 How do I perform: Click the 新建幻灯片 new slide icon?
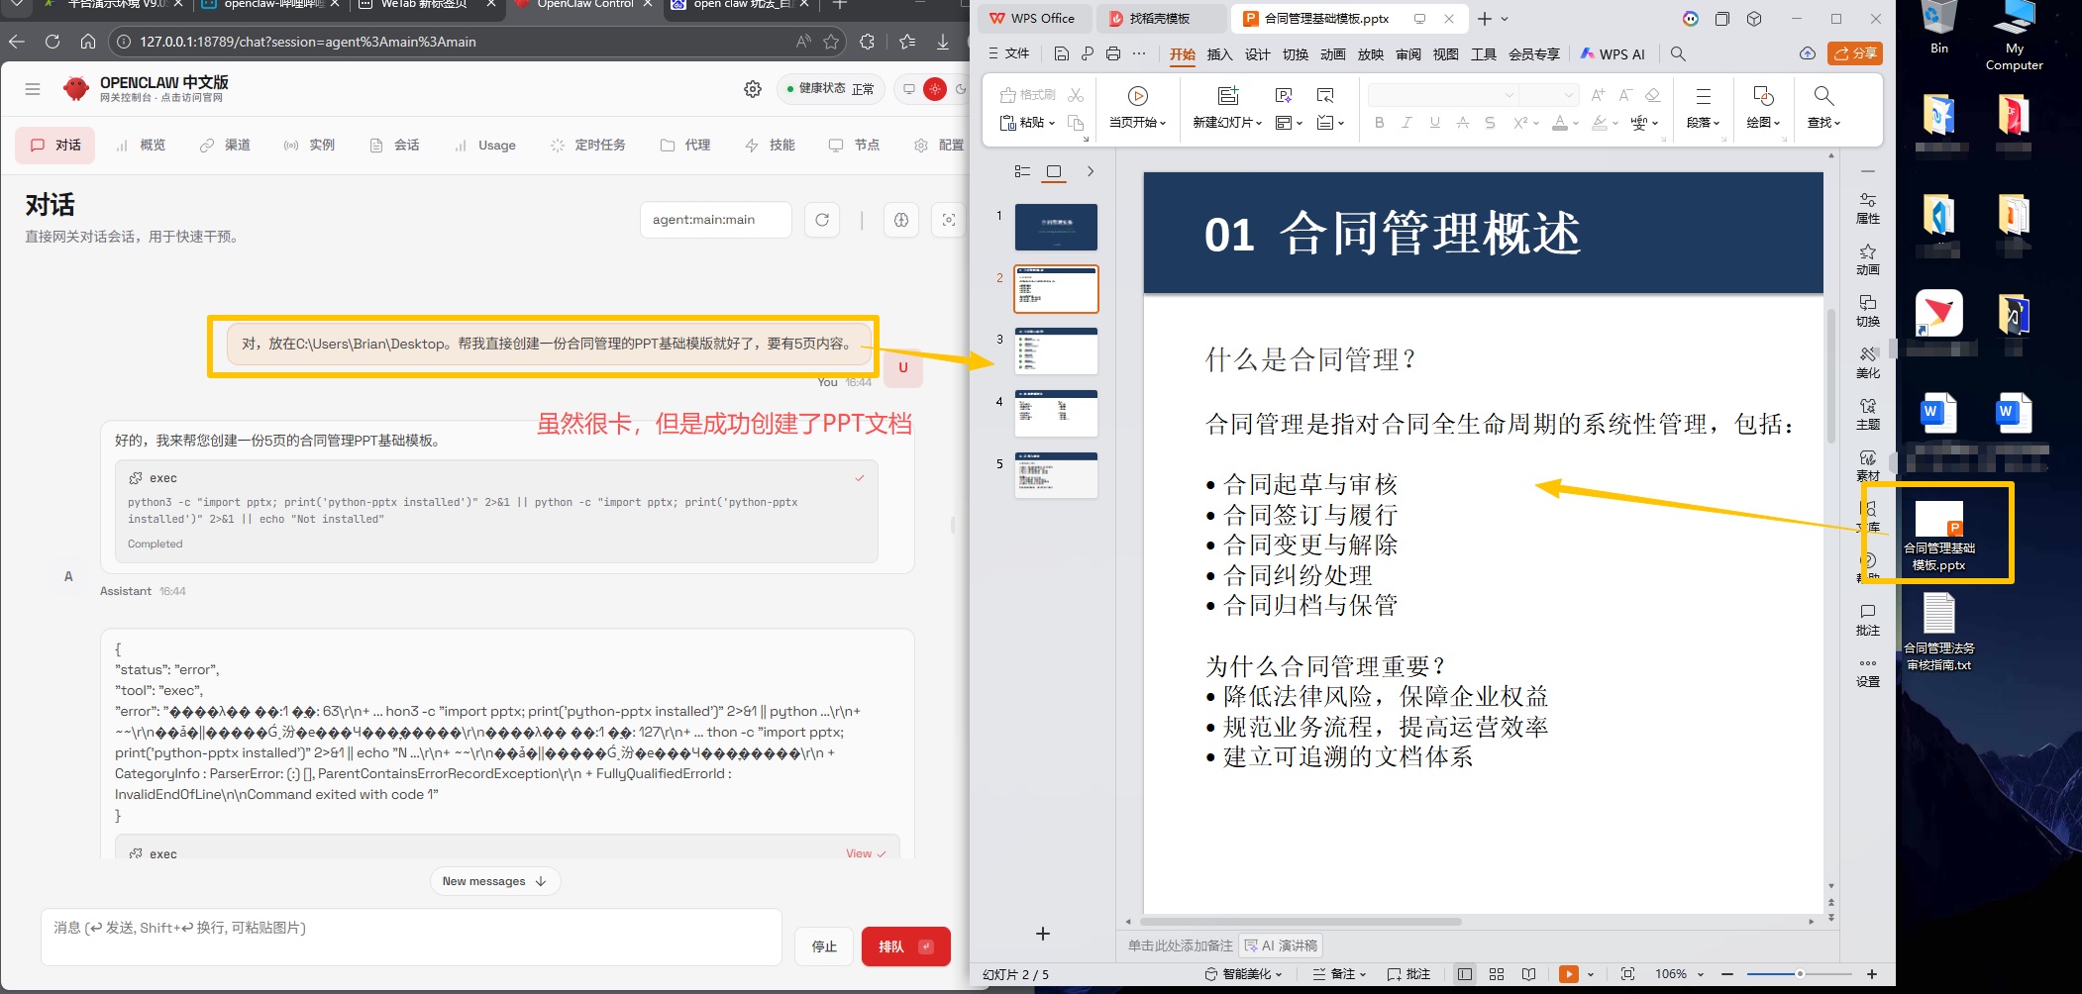pyautogui.click(x=1228, y=95)
